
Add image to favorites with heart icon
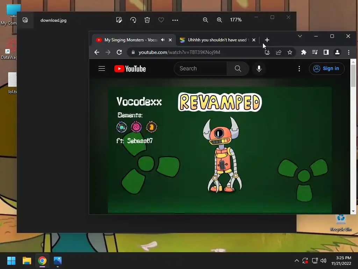161,20
